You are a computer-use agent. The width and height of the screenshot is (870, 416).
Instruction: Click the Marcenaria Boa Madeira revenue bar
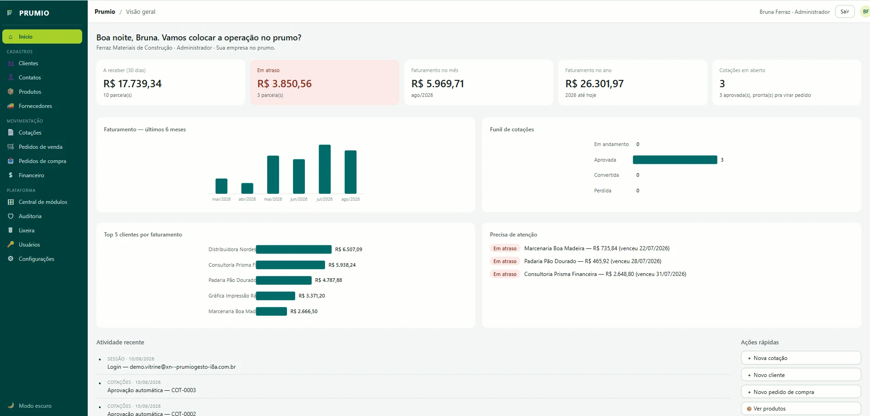[x=271, y=311]
